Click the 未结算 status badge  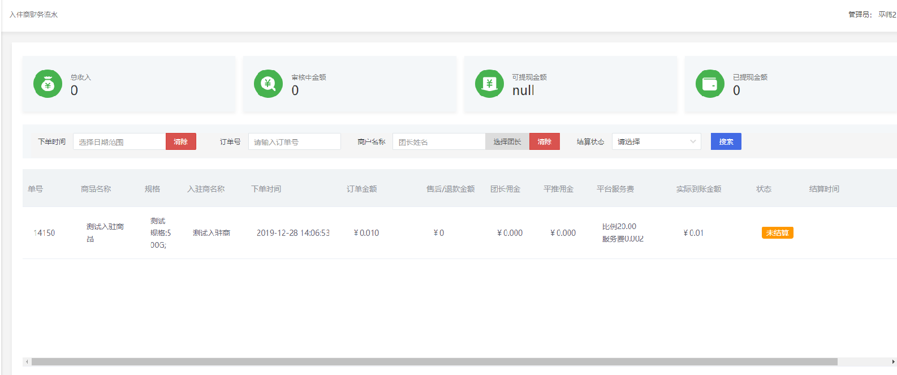[x=777, y=233]
